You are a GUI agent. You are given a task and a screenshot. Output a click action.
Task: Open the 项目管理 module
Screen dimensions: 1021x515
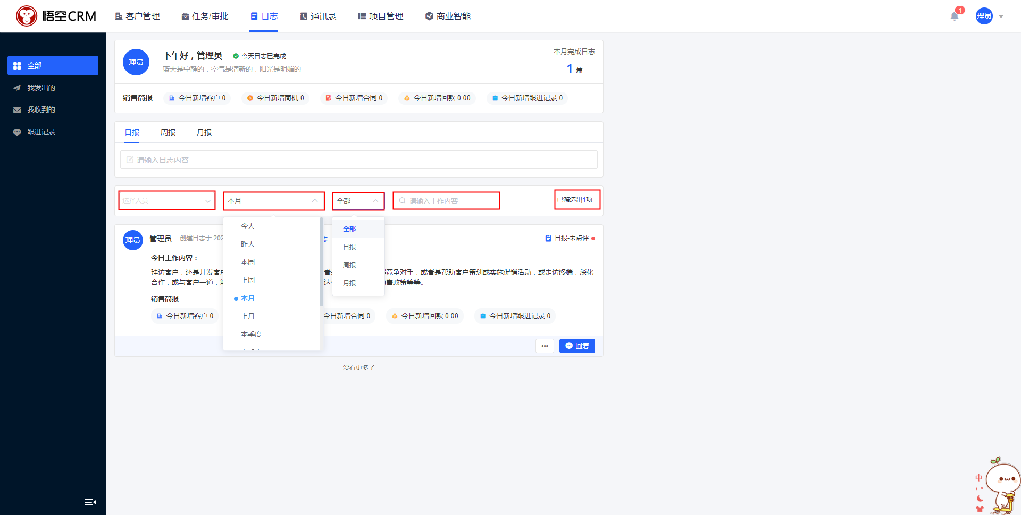coord(381,16)
